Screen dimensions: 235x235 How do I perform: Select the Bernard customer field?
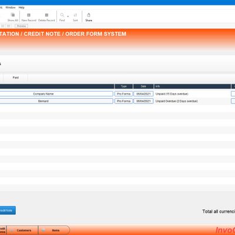56,101
